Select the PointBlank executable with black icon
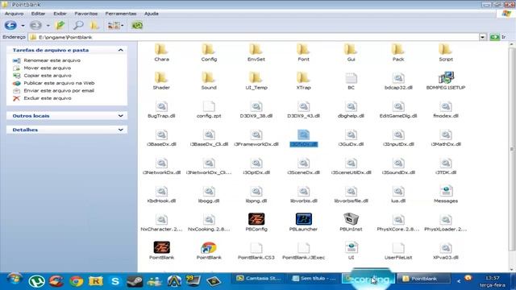Viewport: 516px width, 290px height. coord(161,251)
